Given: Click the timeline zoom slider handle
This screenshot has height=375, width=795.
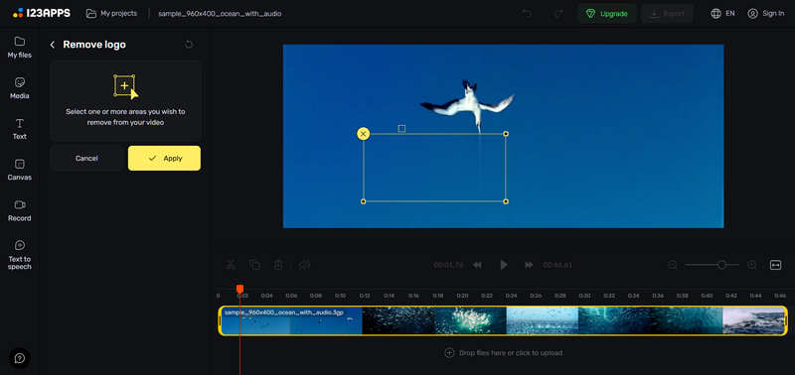Looking at the screenshot, I should 721,265.
